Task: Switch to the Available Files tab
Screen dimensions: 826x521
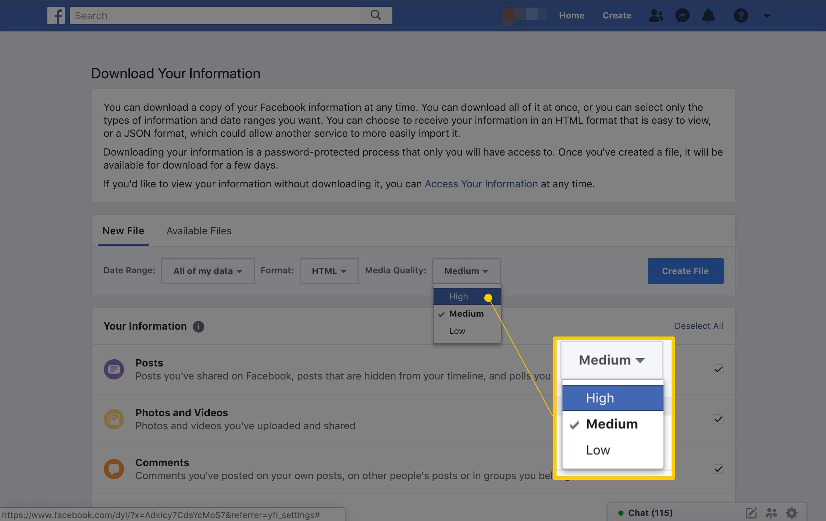Action: (x=199, y=230)
